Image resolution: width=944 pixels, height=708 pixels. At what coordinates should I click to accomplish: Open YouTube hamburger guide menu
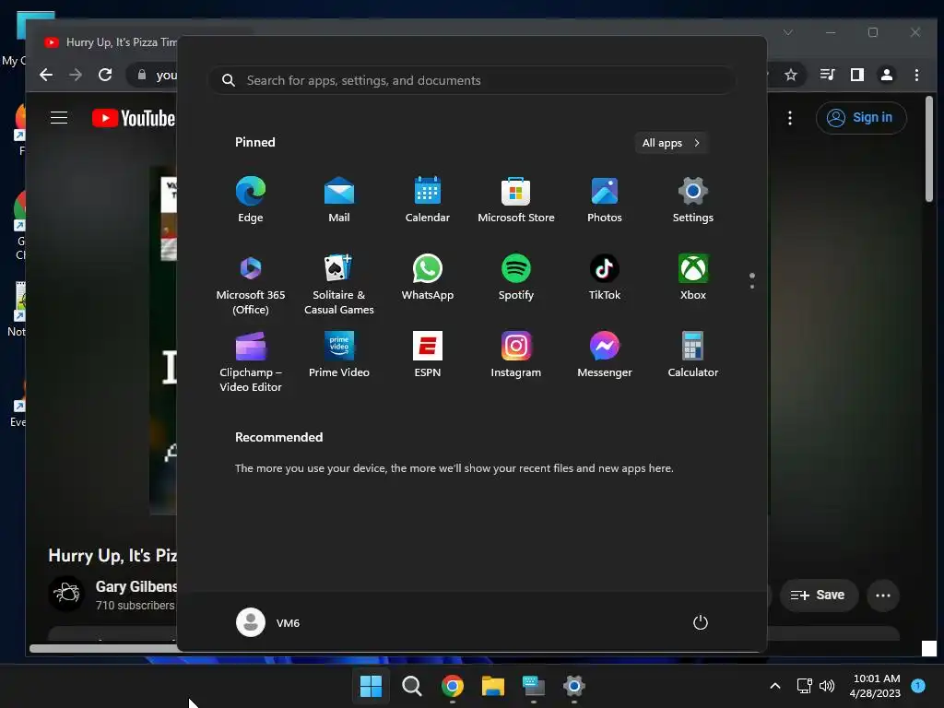[x=59, y=117]
